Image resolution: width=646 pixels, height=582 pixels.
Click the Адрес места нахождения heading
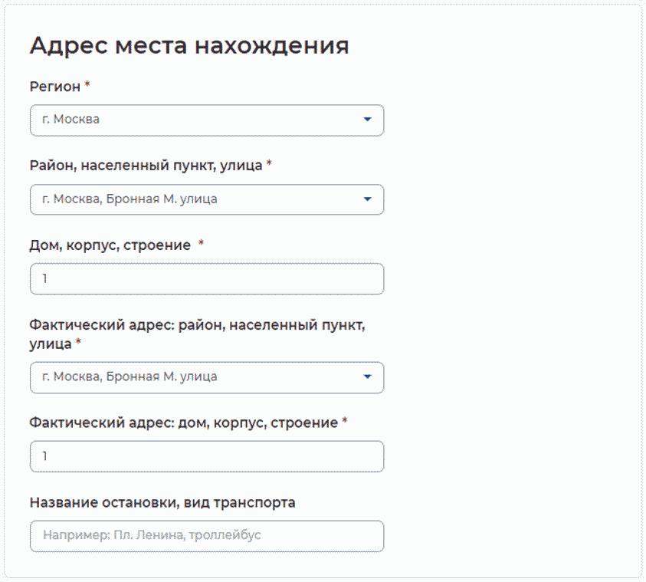click(x=189, y=45)
